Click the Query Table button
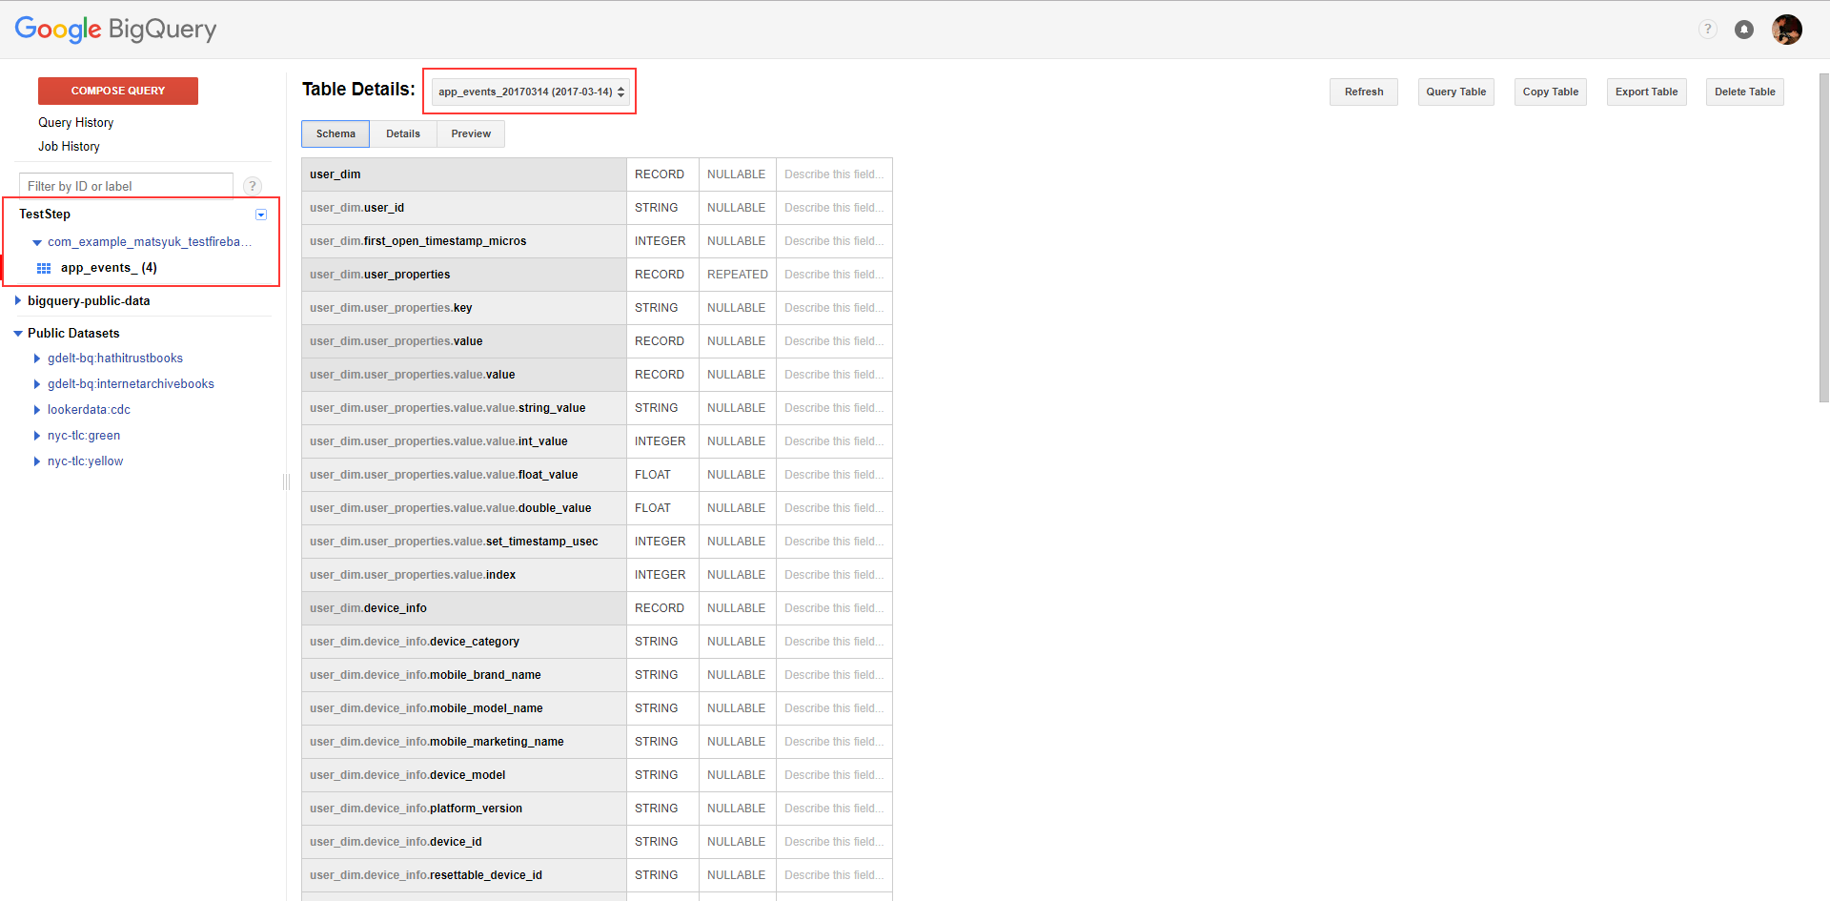 point(1456,92)
